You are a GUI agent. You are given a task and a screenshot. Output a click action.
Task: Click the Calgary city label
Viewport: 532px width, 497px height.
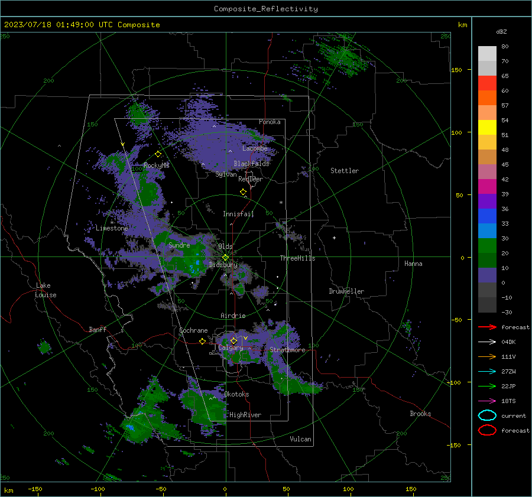tap(231, 347)
